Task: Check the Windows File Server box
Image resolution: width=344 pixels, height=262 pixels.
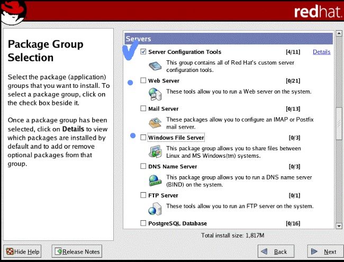Action: coord(143,138)
